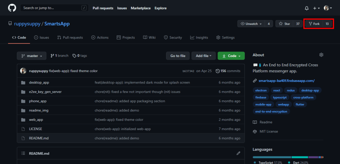
Task: Switch to the Pull requests repository tab
Action: [x=70, y=38]
